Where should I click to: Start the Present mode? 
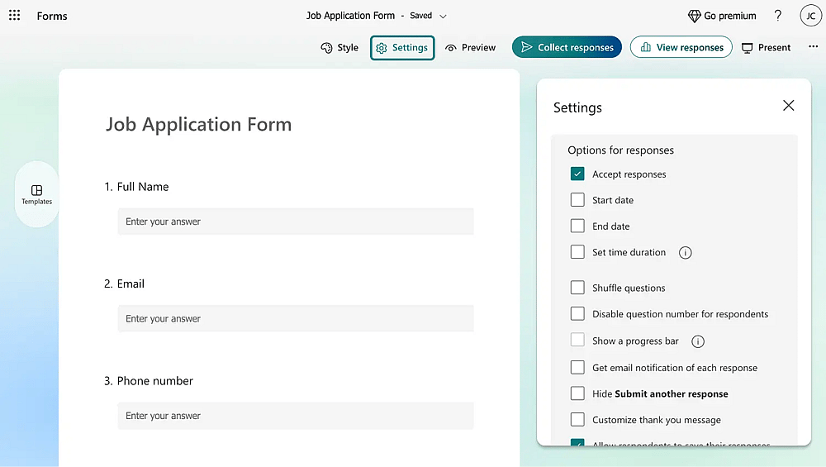[x=766, y=47]
